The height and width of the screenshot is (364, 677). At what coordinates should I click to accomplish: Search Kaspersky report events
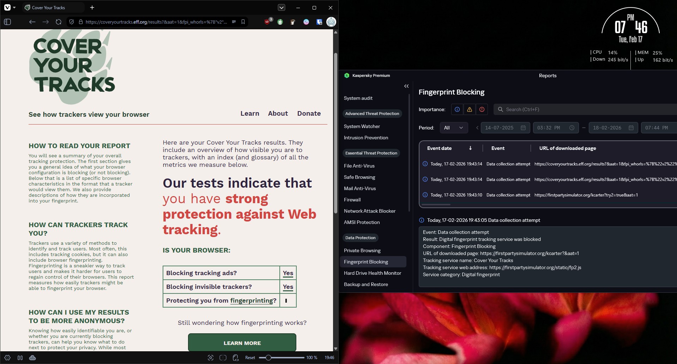pyautogui.click(x=585, y=109)
